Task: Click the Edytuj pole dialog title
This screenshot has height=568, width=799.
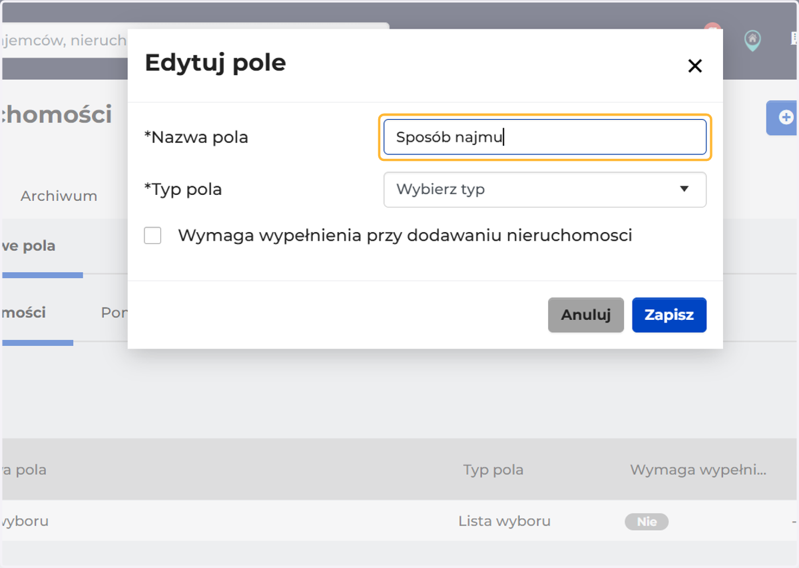Action: pos(215,63)
